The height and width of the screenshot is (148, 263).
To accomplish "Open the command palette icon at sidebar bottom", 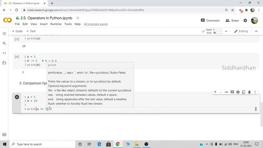I will [x=5, y=135].
